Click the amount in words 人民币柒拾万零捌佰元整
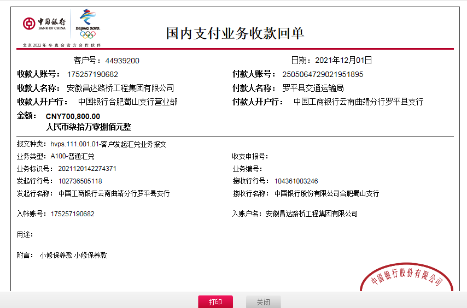This screenshot has height=308, width=467. (x=89, y=127)
